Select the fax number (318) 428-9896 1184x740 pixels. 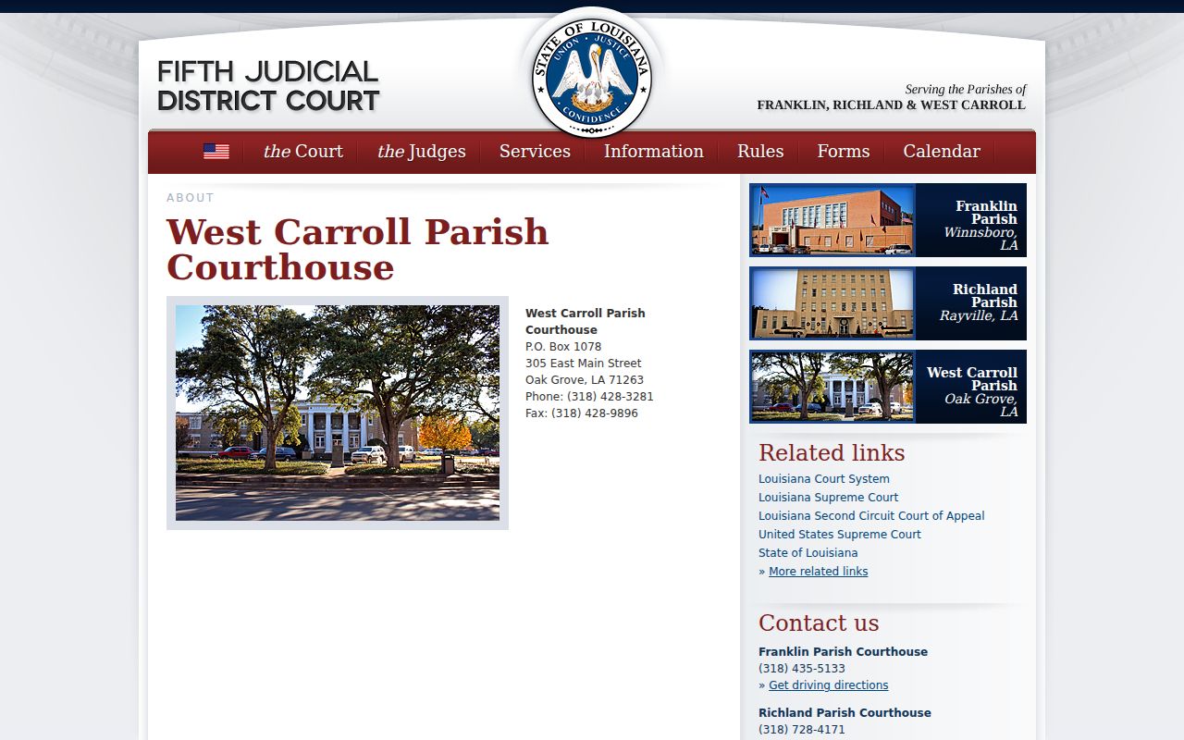click(x=597, y=413)
